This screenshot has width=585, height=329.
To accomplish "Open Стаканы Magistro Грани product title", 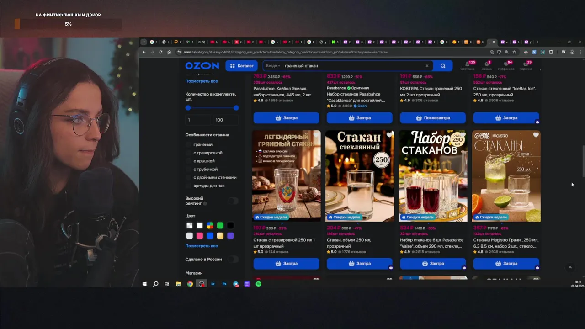I will tap(506, 243).
